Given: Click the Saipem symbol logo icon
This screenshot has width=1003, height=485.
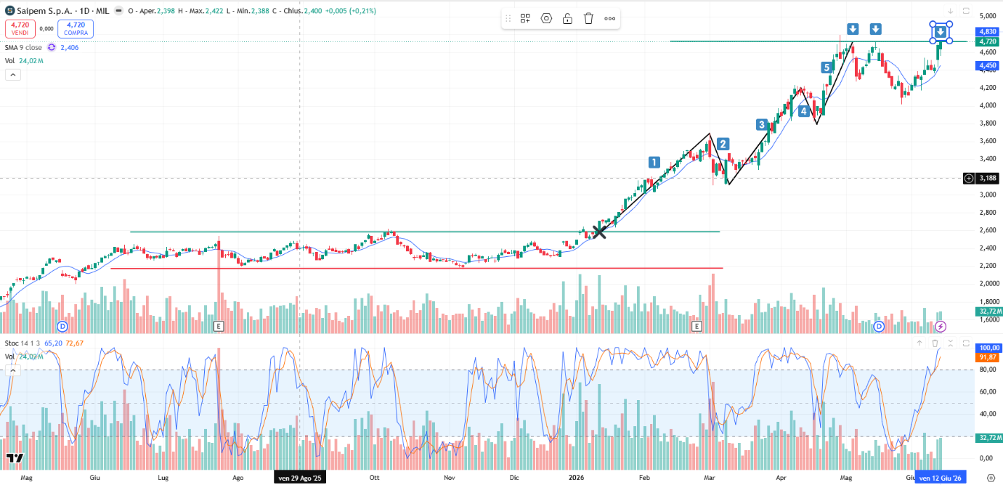Looking at the screenshot, I should 9,12.
